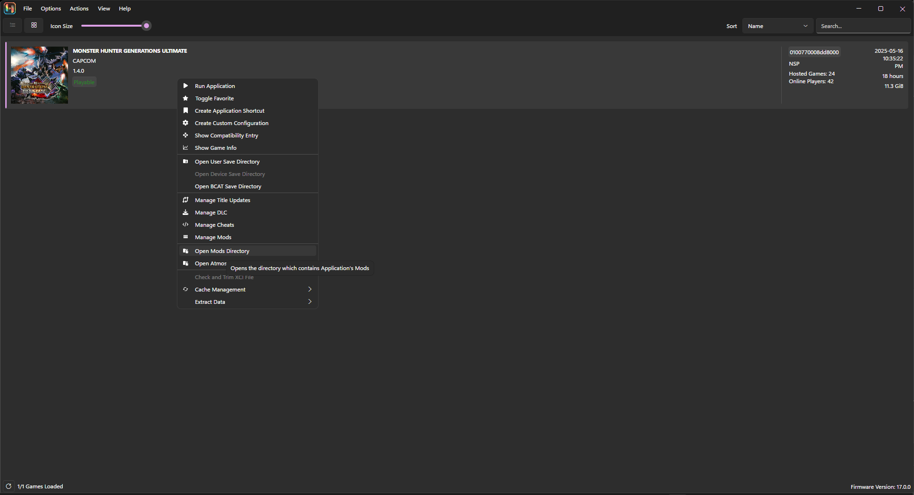
Task: Click the green Playable compatibility badge
Action: [84, 82]
